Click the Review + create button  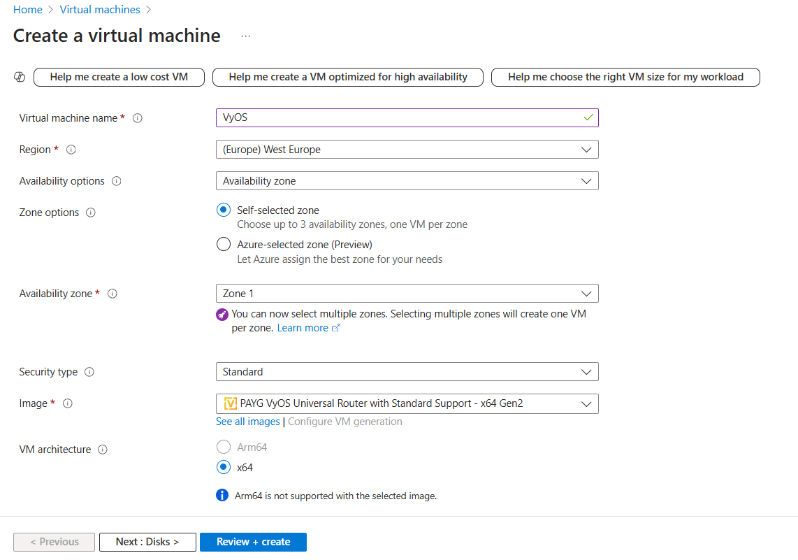(253, 542)
